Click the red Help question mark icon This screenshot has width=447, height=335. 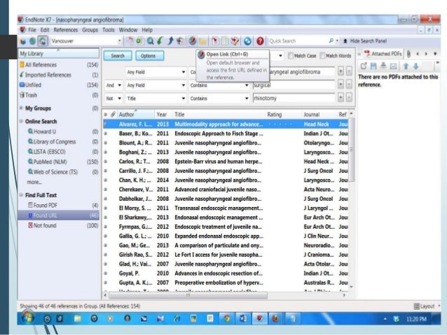(x=260, y=41)
